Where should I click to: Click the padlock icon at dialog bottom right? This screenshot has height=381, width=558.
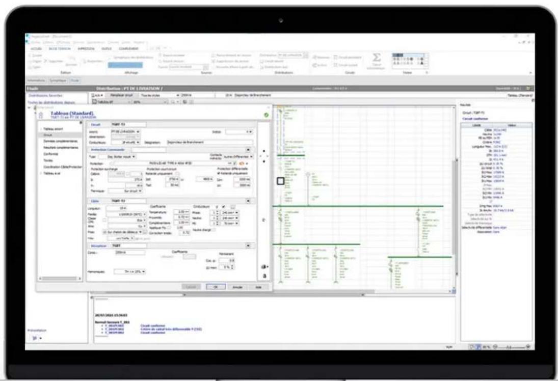click(264, 276)
